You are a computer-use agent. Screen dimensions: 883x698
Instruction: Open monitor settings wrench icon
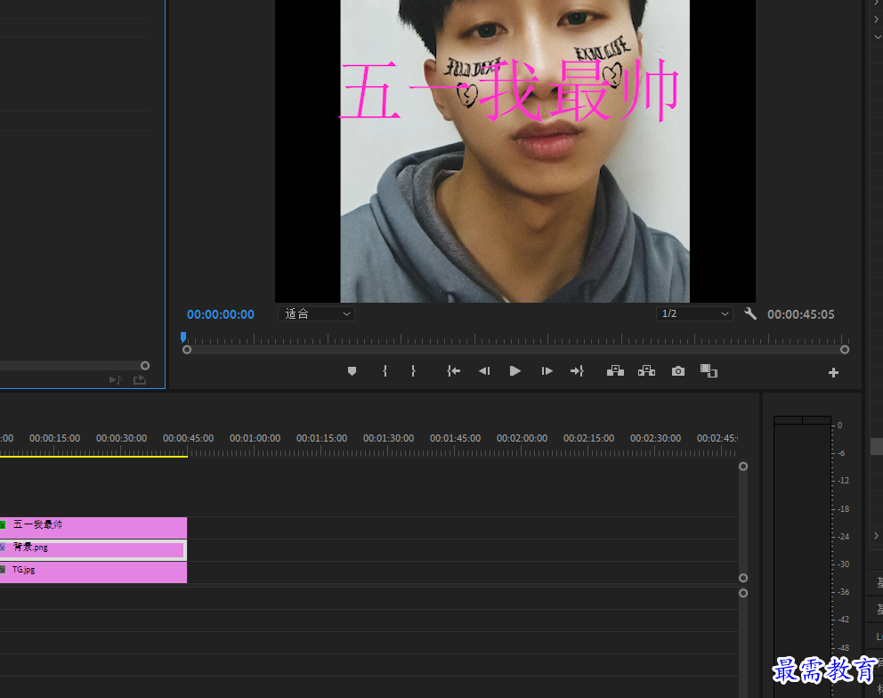(750, 313)
